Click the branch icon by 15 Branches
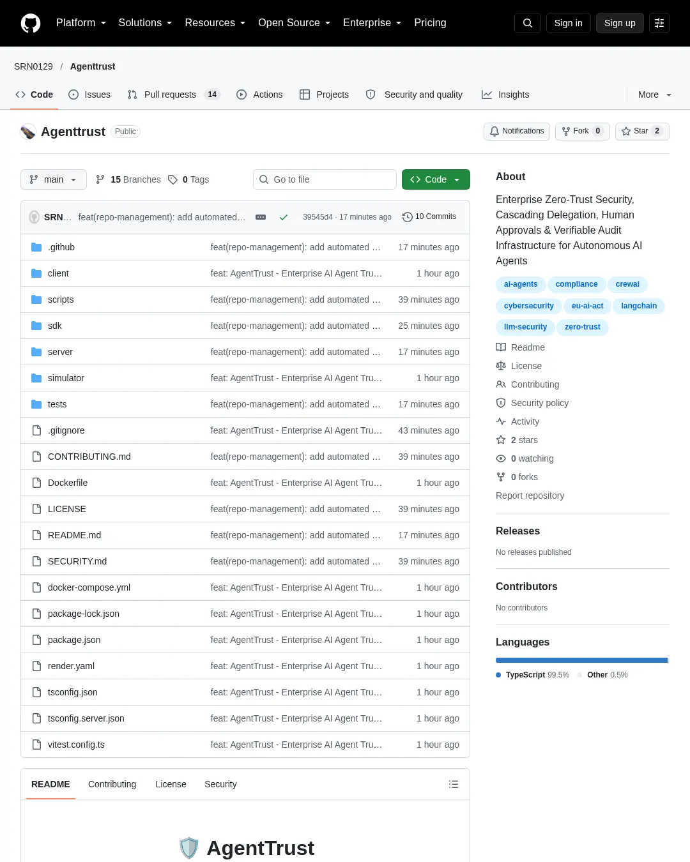This screenshot has height=862, width=690. coord(100,179)
